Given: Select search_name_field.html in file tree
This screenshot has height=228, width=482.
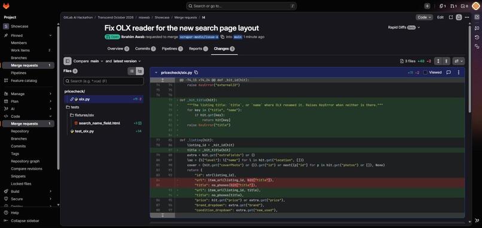Looking at the screenshot, I should pos(103,123).
